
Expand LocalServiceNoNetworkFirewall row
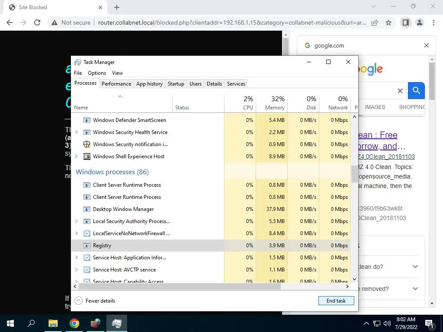(76, 233)
